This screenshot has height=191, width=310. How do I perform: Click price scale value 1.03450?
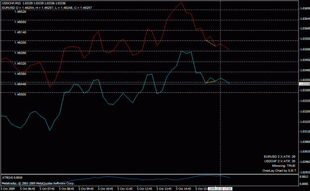(305, 60)
